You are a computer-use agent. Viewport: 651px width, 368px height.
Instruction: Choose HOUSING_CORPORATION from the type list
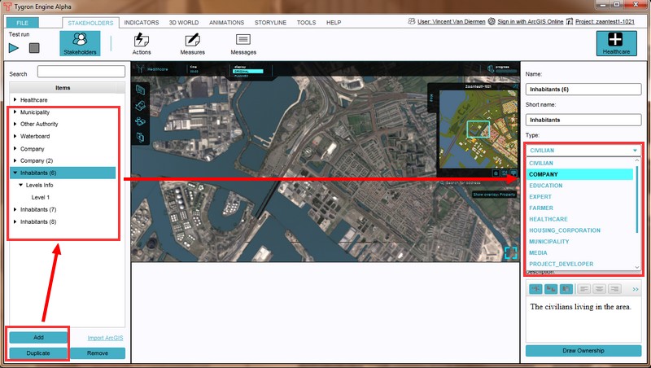point(564,230)
